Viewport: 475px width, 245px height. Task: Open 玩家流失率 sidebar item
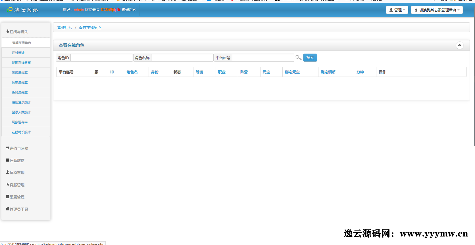click(x=26, y=83)
